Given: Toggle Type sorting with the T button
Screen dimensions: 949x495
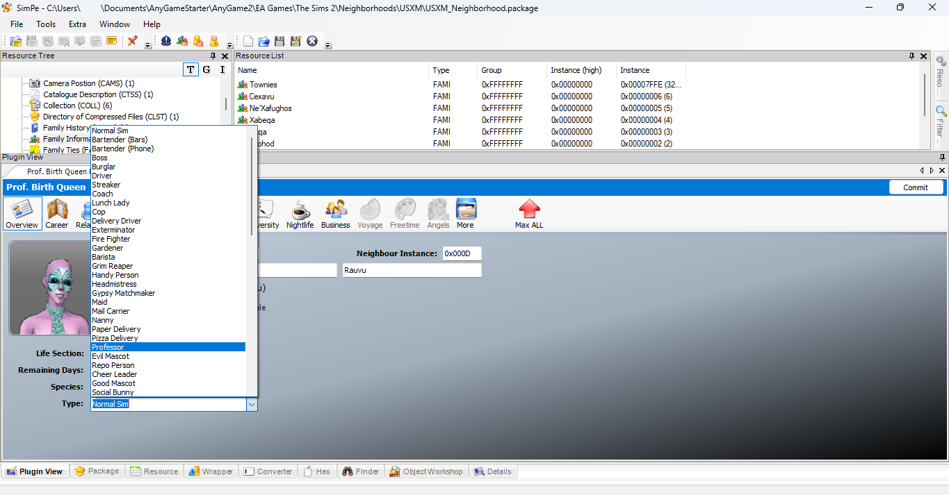Looking at the screenshot, I should tap(190, 69).
